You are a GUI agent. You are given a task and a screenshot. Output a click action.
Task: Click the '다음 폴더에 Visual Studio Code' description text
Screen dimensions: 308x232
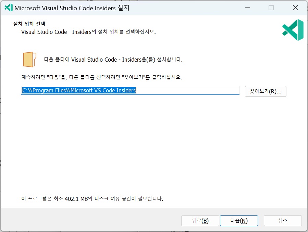113,60
